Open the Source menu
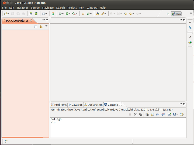This screenshot has width=194, height=145. click(35, 8)
